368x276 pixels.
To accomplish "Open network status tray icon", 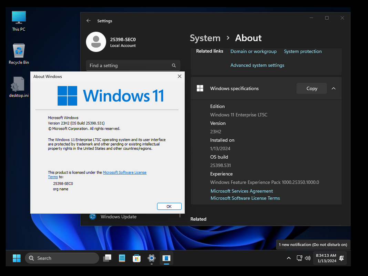I will [x=299, y=258].
